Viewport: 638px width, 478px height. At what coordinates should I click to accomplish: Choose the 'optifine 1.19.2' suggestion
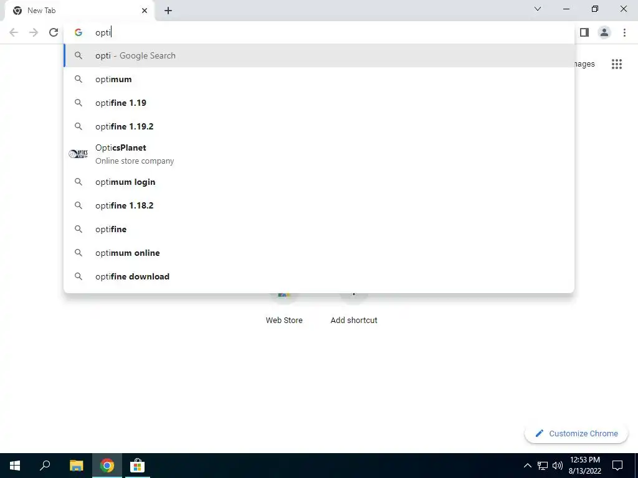coord(319,126)
